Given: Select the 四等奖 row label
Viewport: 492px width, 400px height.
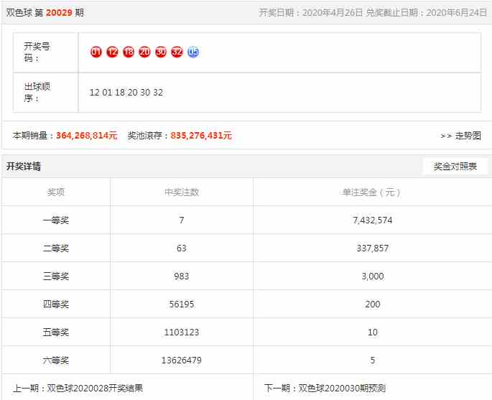Looking at the screenshot, I should pos(56,304).
